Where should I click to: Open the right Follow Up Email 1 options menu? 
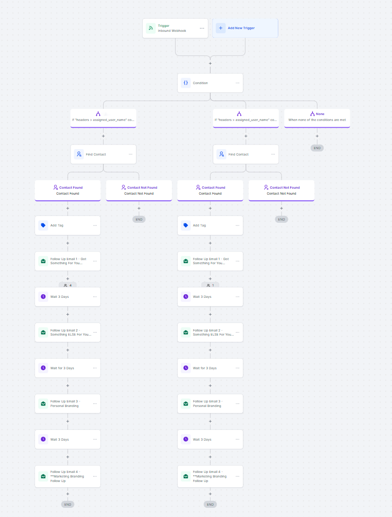tap(237, 261)
